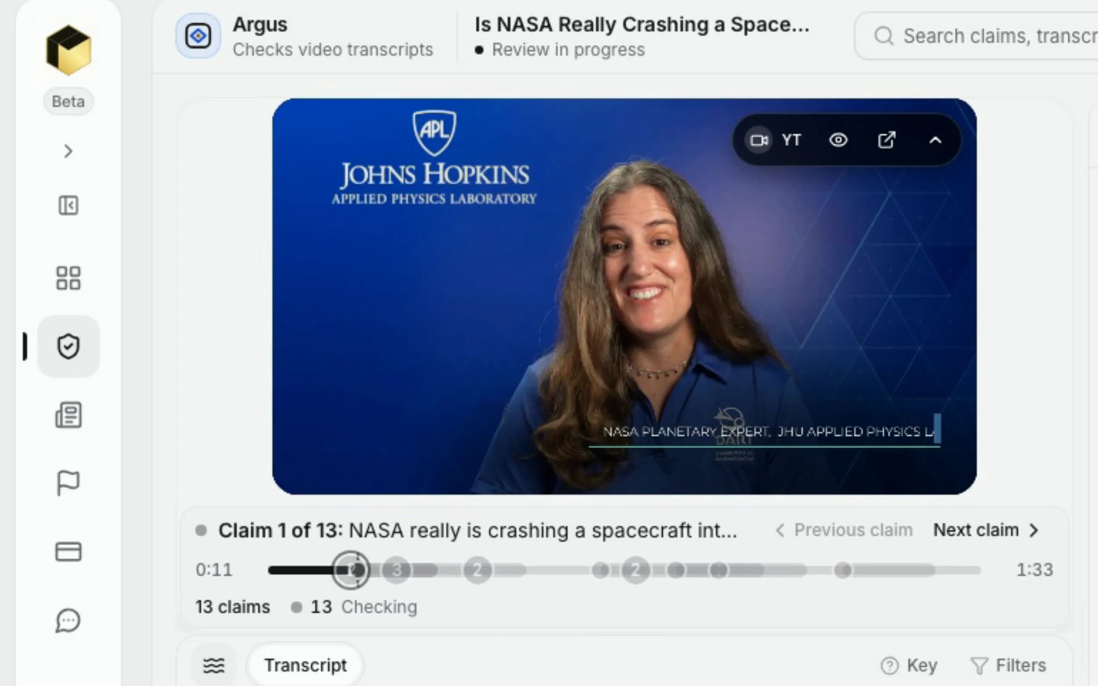Select the YT video source button
Image resolution: width=1098 pixels, height=686 pixels.
click(774, 140)
